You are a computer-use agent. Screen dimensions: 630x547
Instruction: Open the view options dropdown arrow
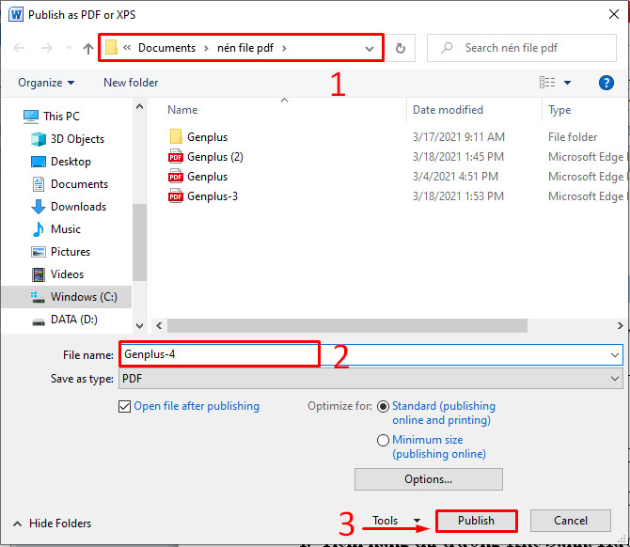(x=567, y=83)
